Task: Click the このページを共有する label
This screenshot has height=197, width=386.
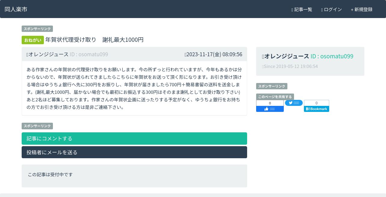Action: click(x=275, y=97)
